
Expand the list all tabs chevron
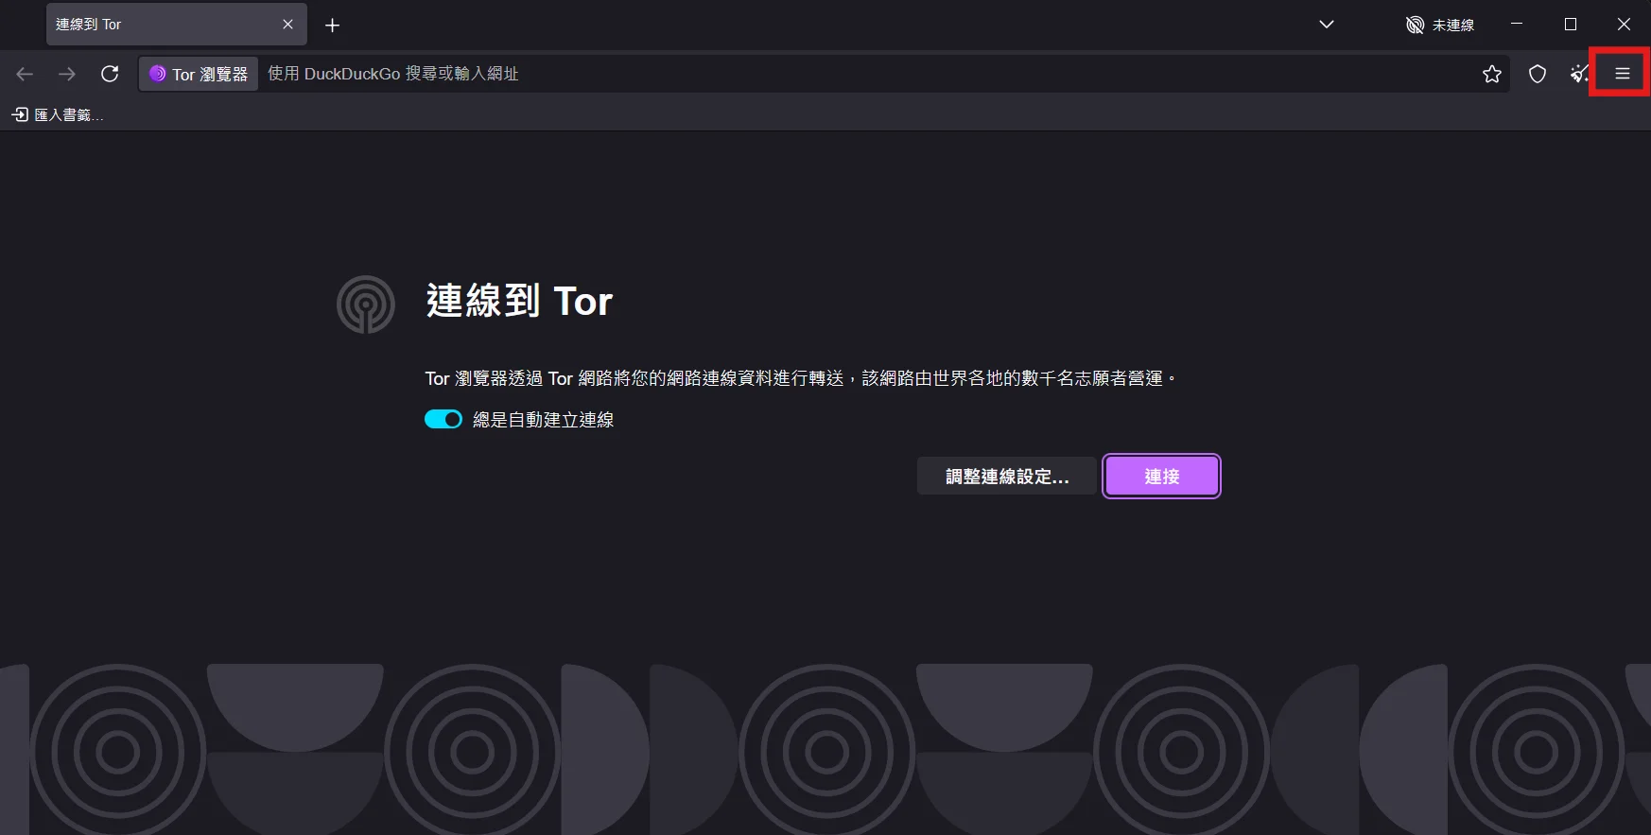point(1327,25)
